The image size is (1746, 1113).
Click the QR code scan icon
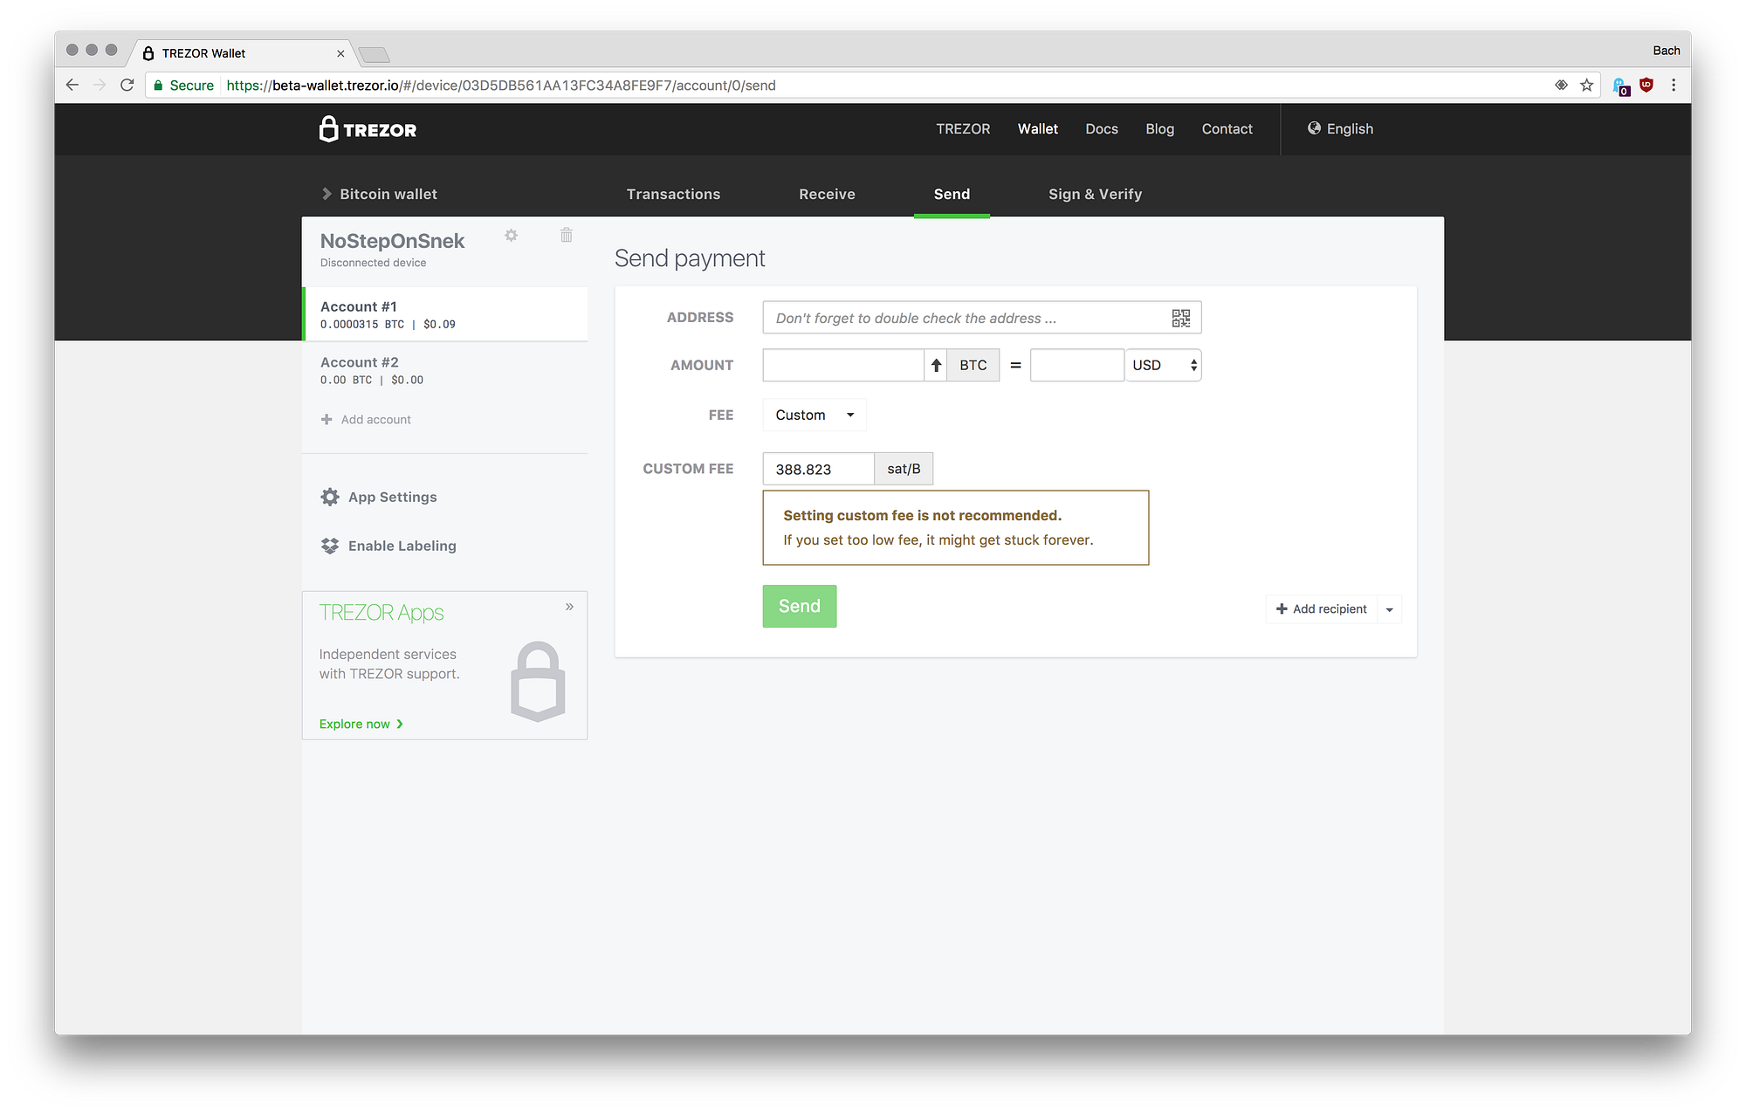coord(1180,318)
